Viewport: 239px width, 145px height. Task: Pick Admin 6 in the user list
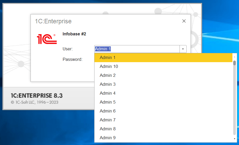point(108,111)
